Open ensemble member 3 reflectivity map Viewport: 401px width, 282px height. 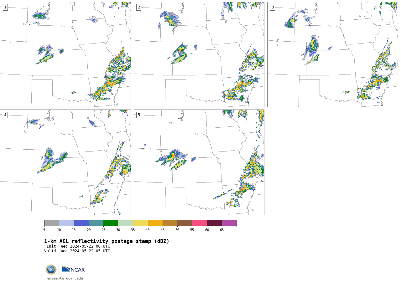332,54
